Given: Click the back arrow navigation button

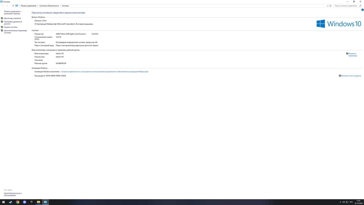Looking at the screenshot, I should pyautogui.click(x=3, y=6).
